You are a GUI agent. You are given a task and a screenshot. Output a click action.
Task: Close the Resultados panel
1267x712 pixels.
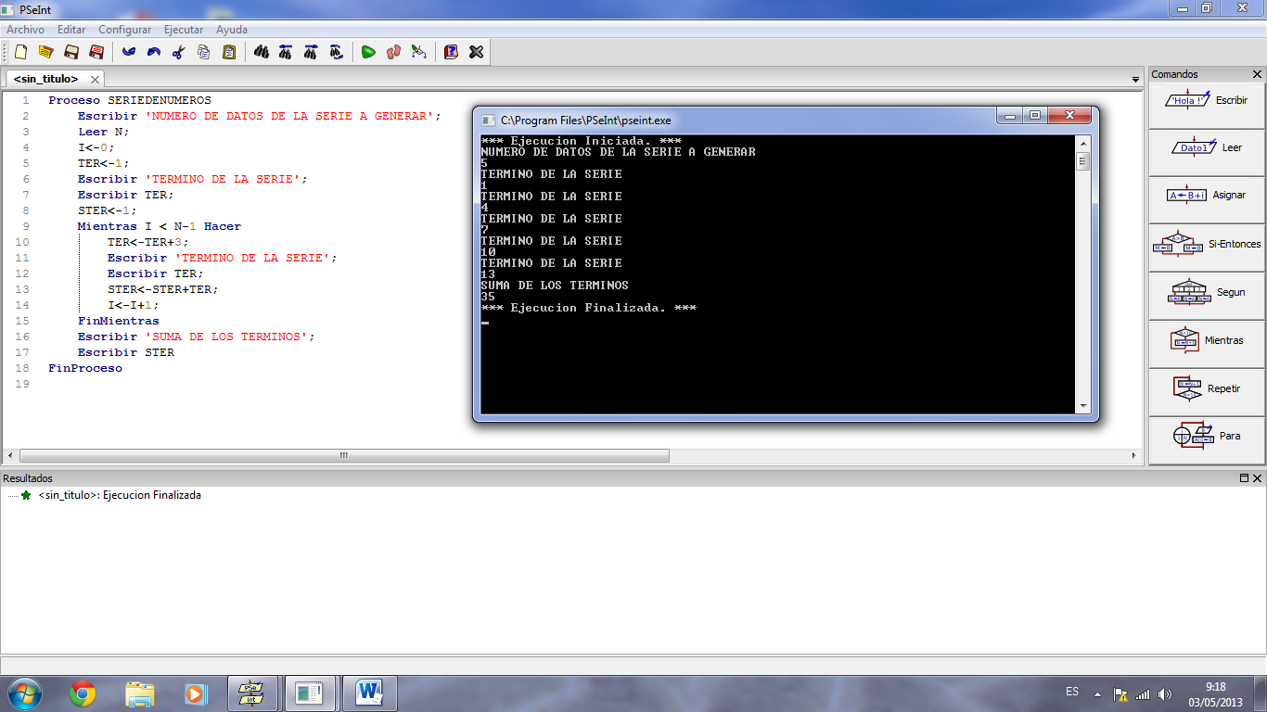[x=1258, y=478]
